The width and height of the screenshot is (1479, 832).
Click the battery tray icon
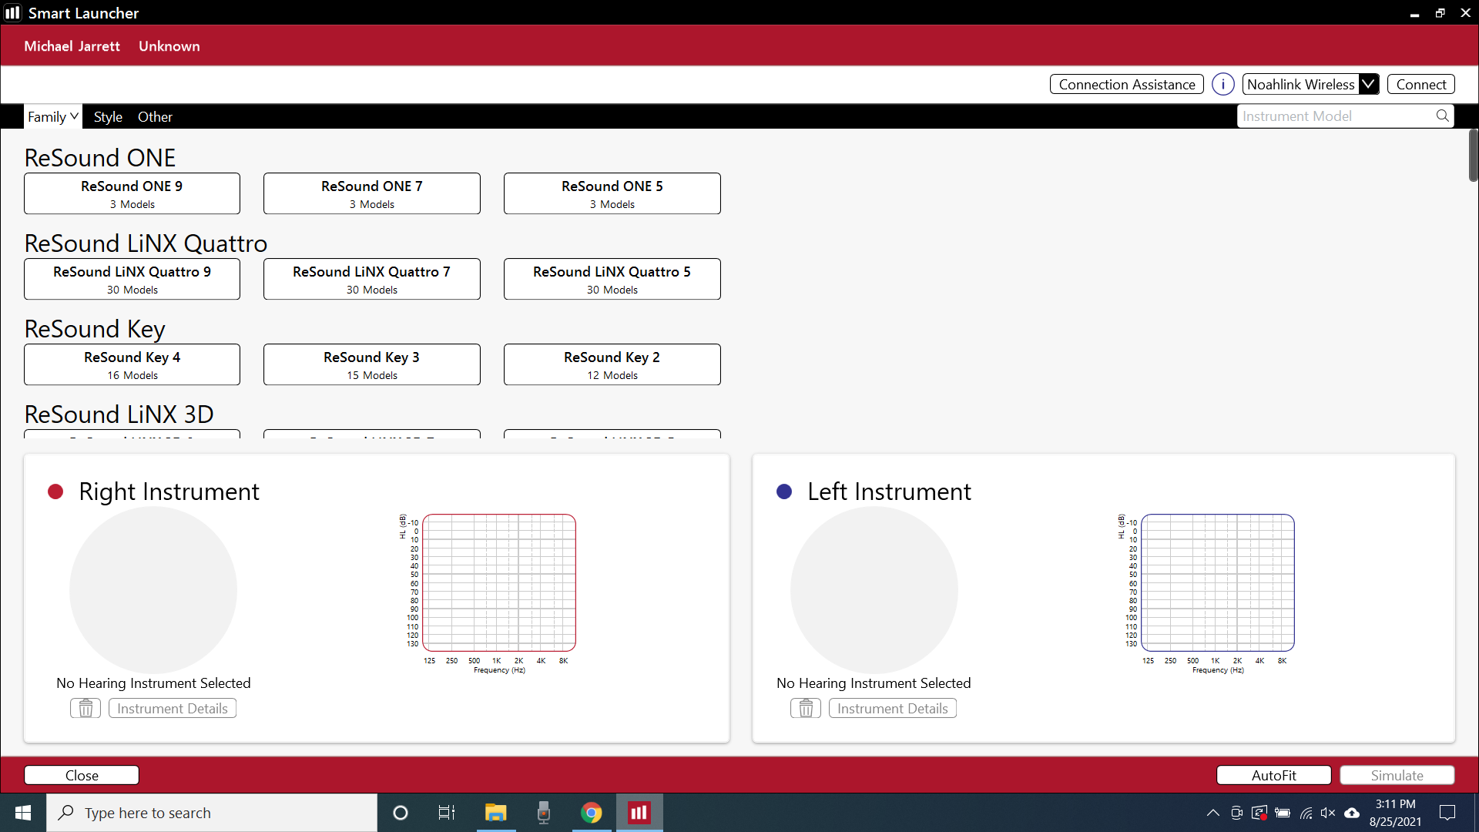pos(1283,813)
